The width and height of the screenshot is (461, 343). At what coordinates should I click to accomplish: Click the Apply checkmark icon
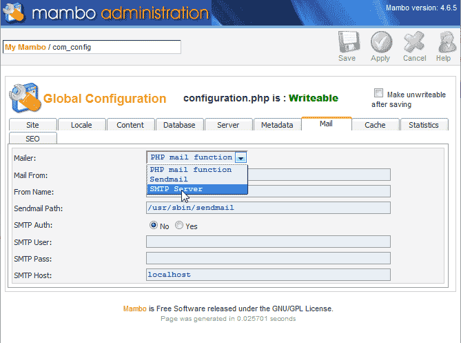(380, 45)
